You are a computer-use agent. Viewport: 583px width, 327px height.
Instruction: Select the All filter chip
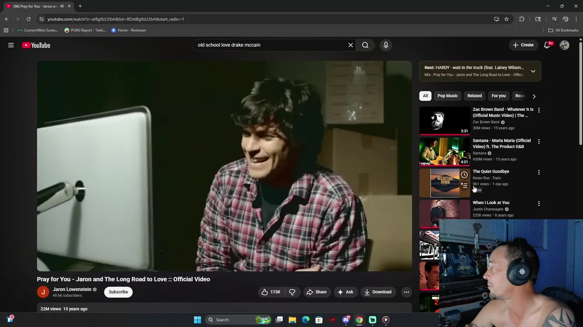pos(425,96)
